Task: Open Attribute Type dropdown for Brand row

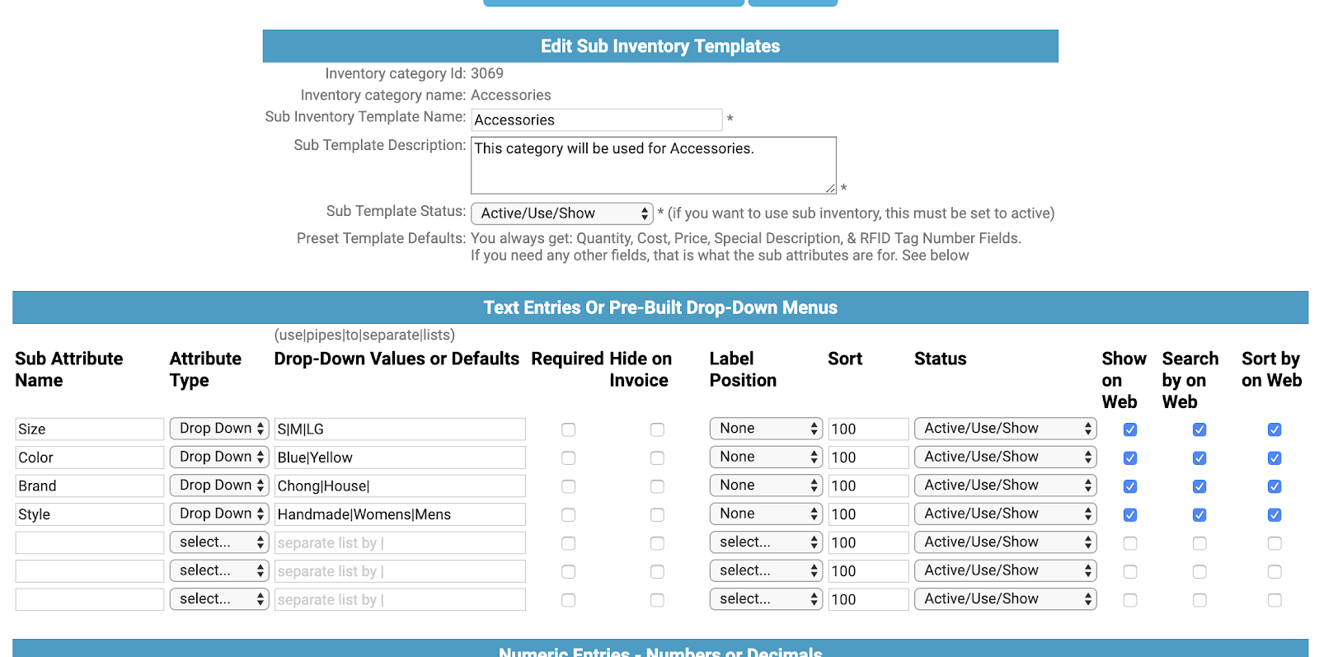Action: point(219,486)
